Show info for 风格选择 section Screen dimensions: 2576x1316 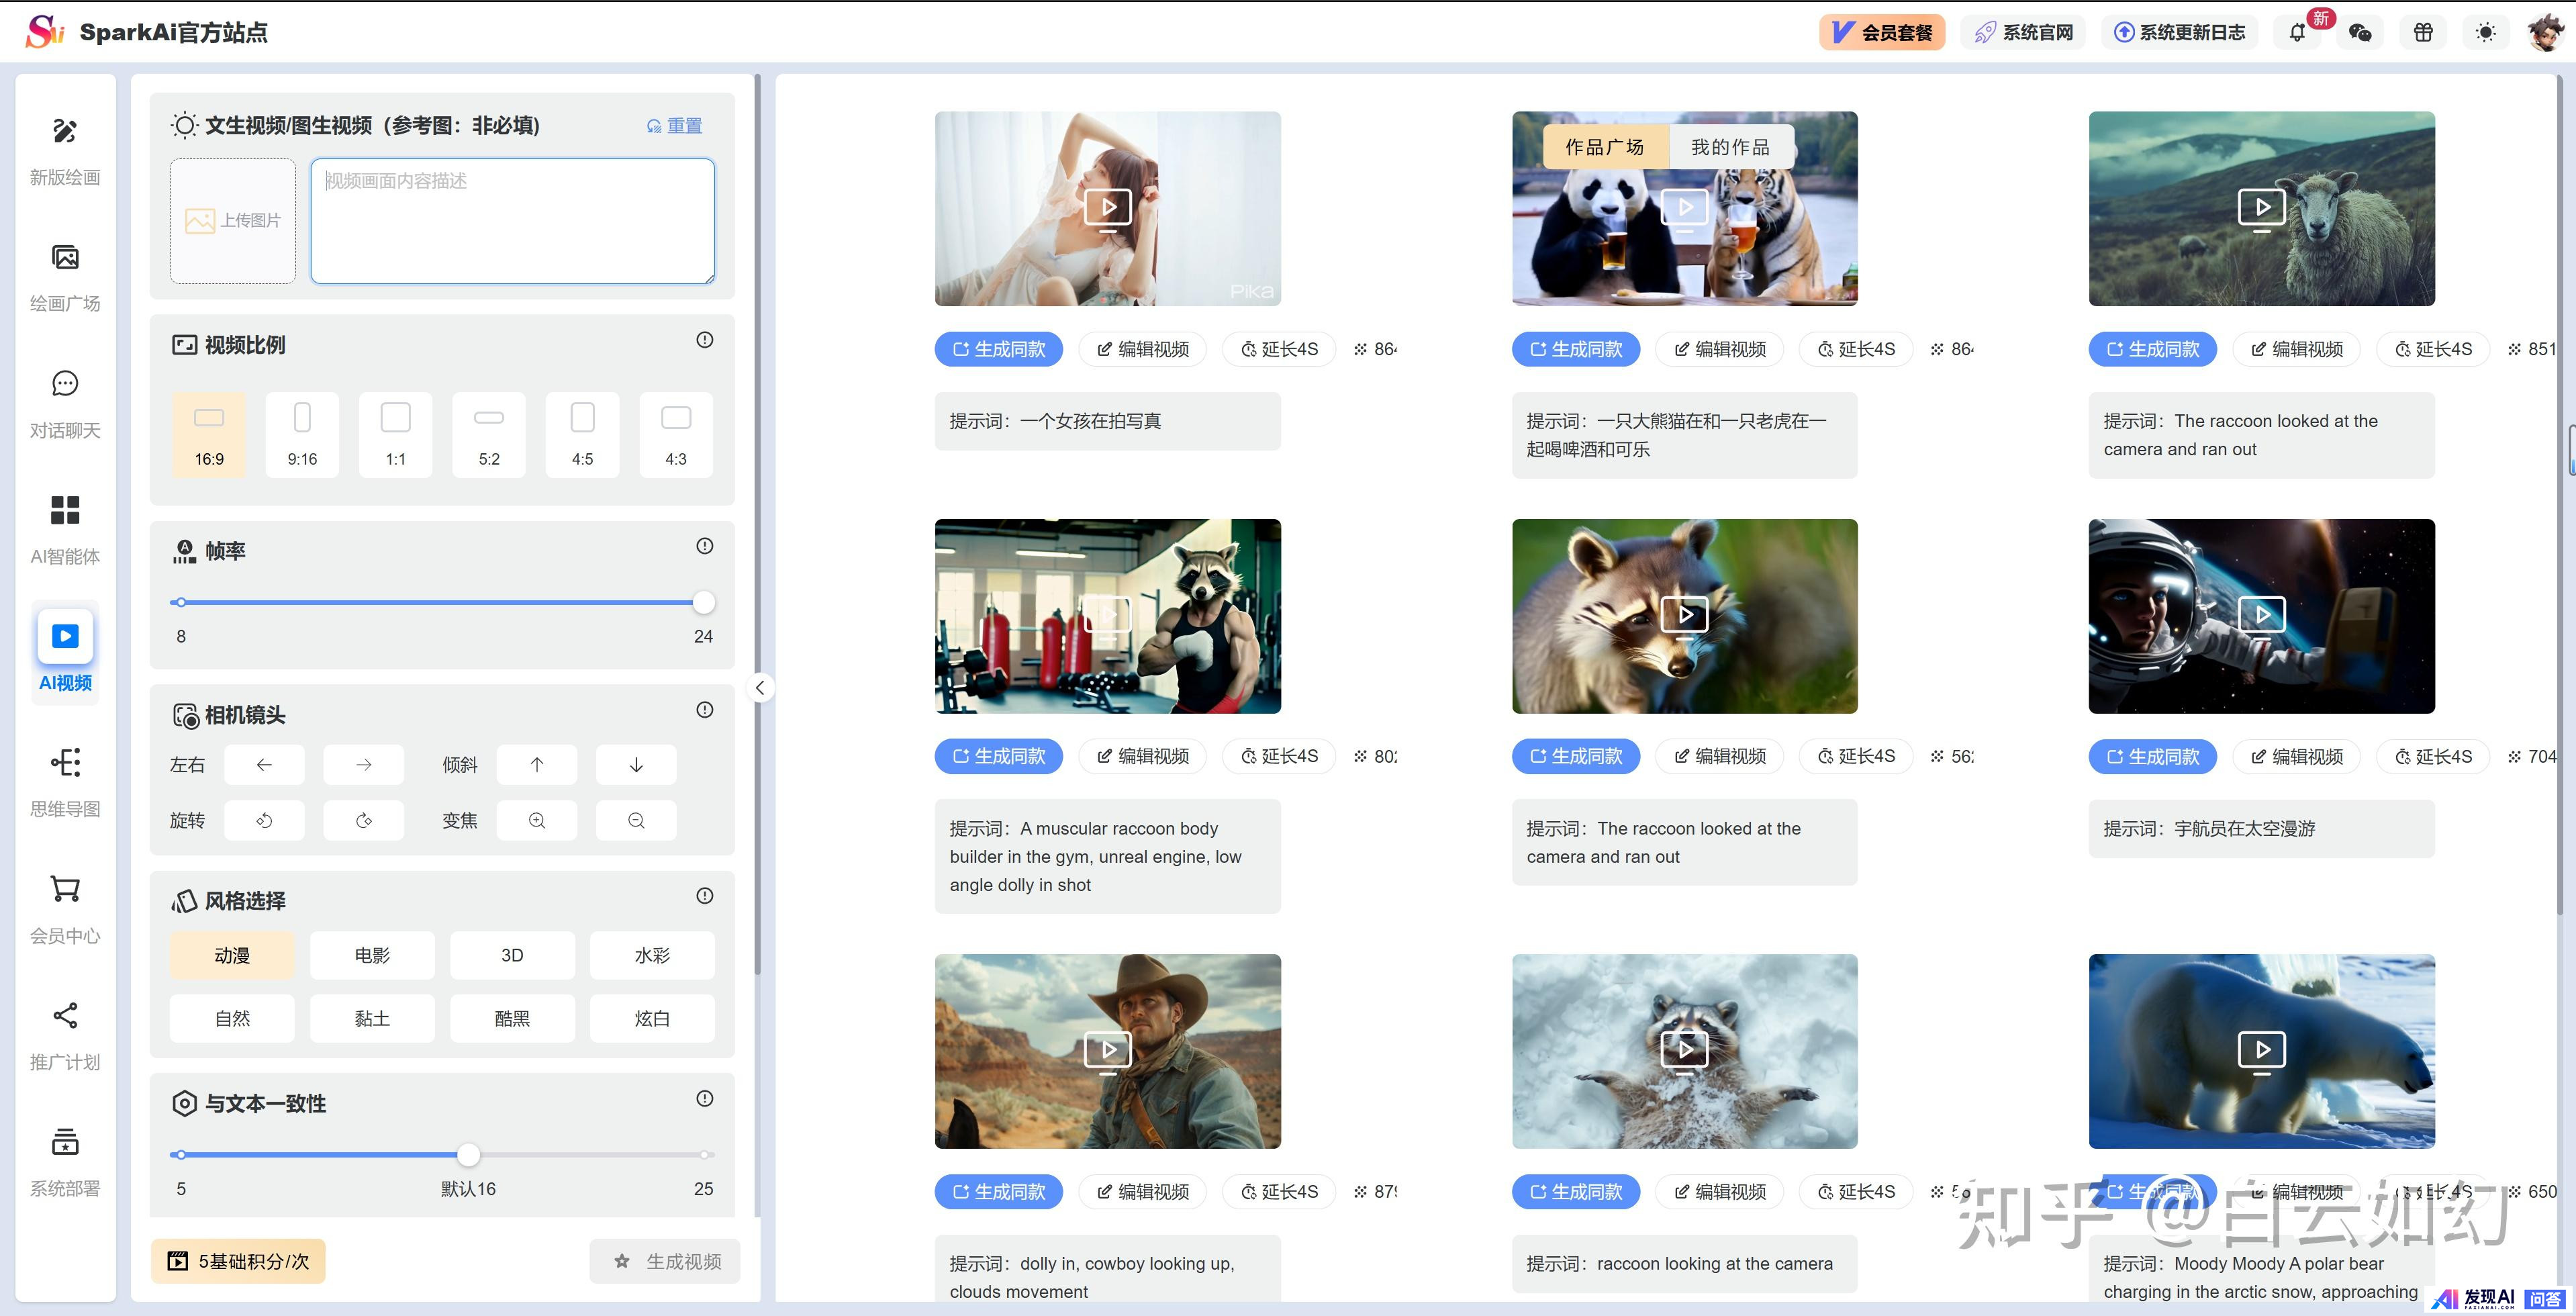705,896
